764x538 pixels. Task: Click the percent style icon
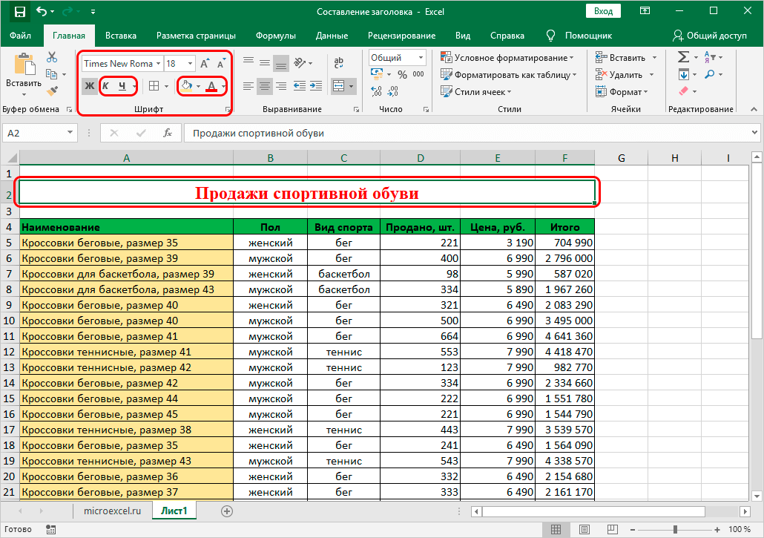402,74
